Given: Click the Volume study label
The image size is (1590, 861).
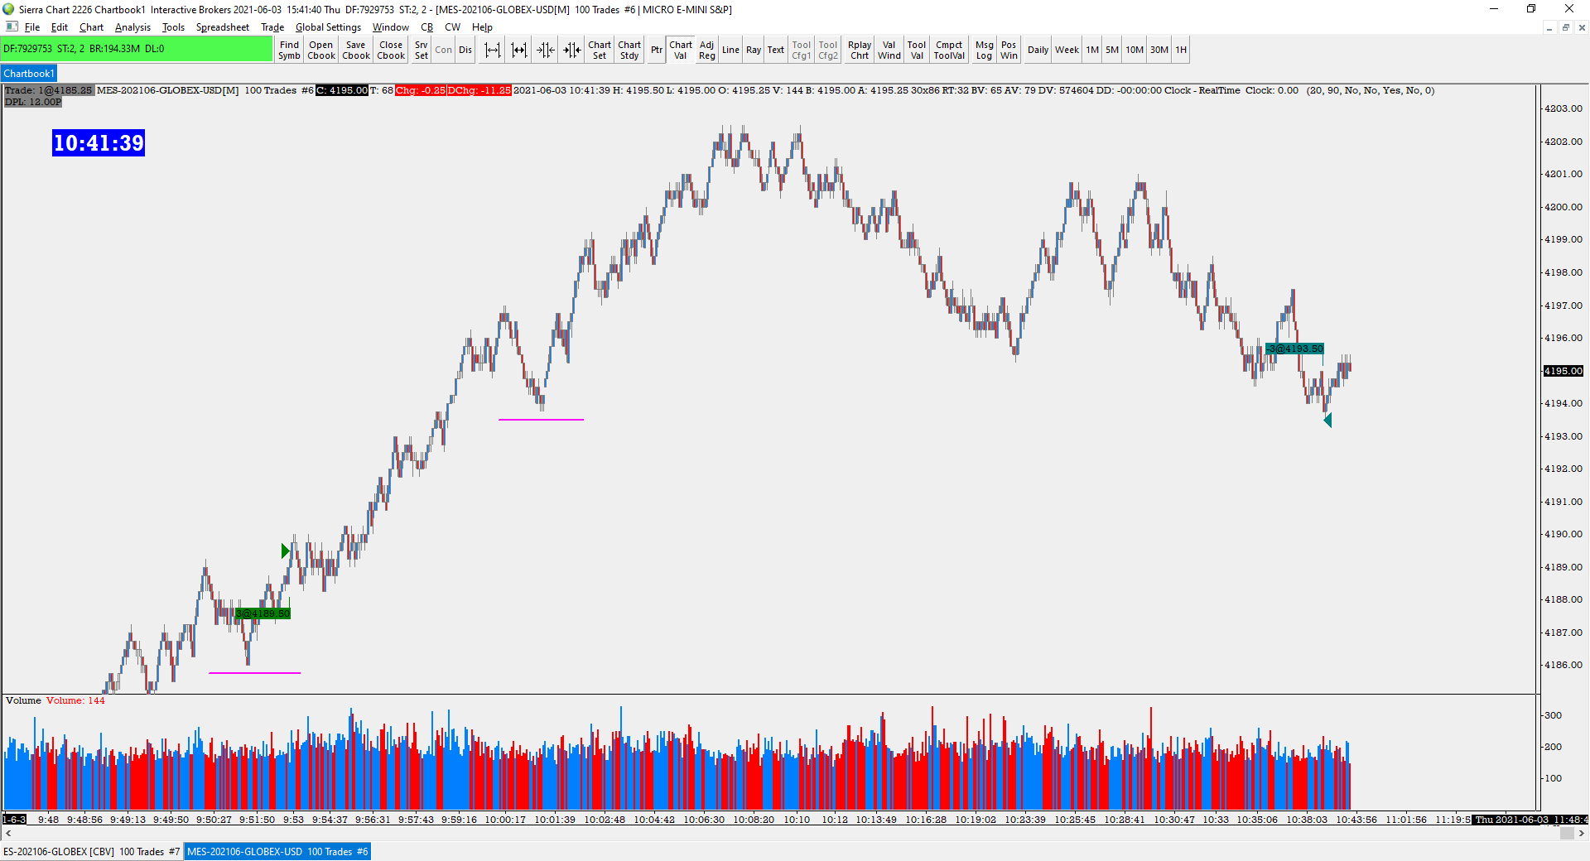Looking at the screenshot, I should tap(23, 700).
